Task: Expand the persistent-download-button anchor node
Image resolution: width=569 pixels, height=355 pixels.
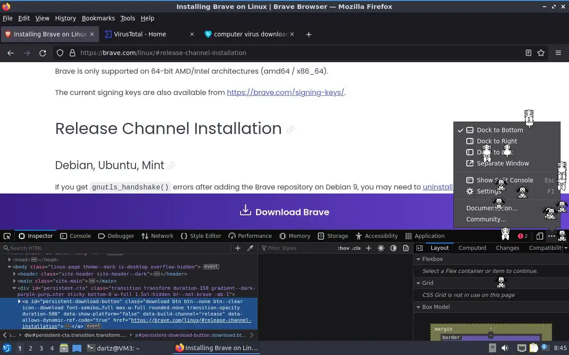Action: tap(19, 301)
